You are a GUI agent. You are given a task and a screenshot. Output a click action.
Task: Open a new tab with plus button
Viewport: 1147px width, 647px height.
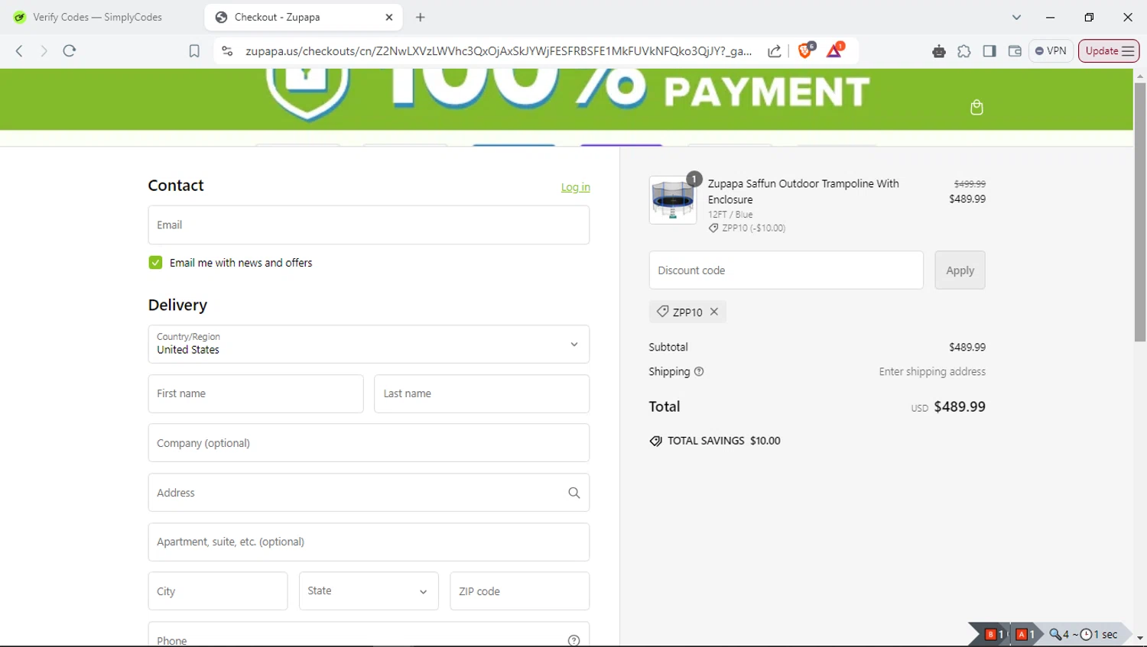point(420,17)
